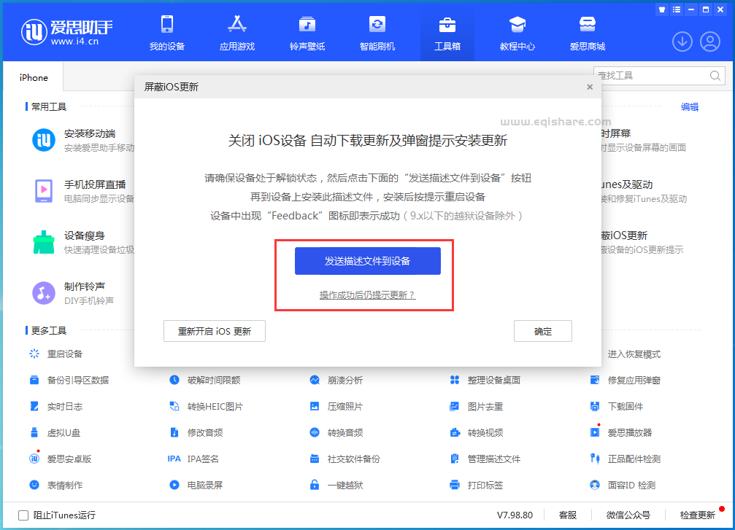
Task: Click the 重新开启 iOS 更新 button
Action: point(214,330)
